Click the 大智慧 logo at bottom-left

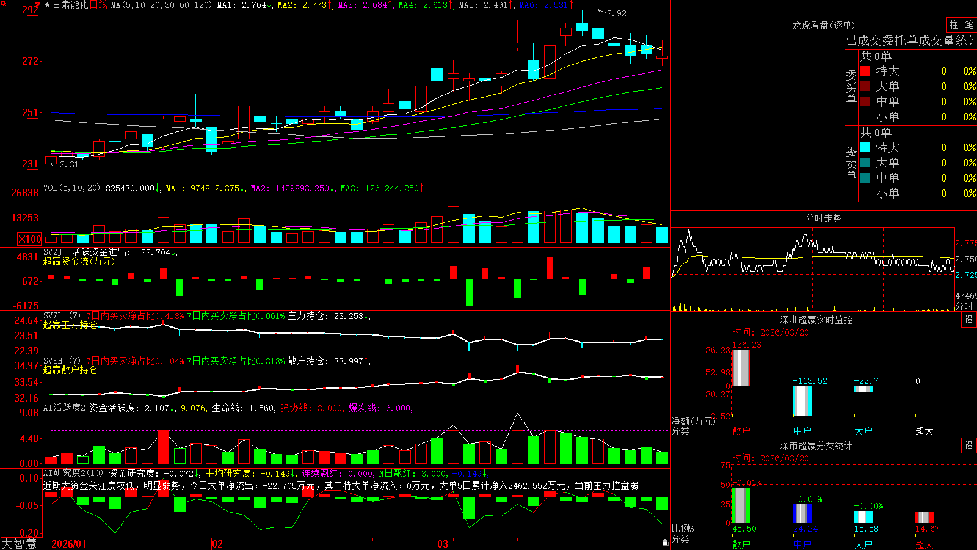pos(19,544)
